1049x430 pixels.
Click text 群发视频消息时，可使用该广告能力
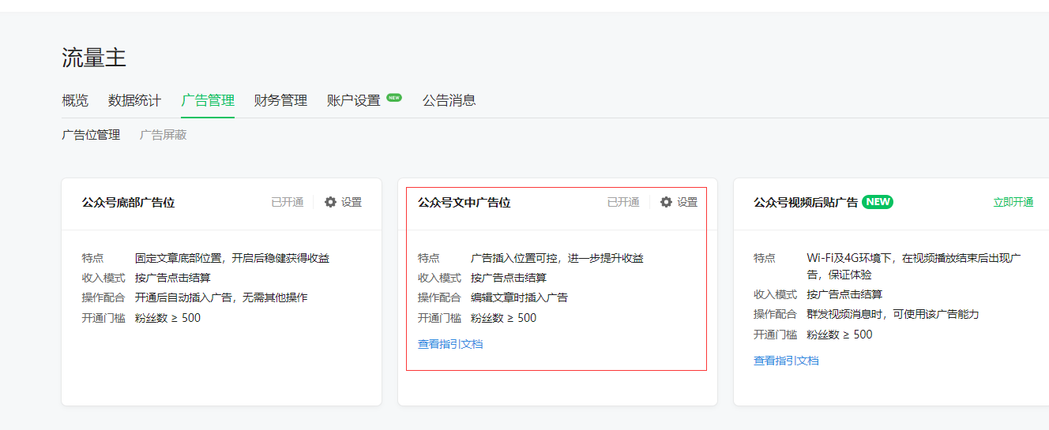click(x=893, y=314)
